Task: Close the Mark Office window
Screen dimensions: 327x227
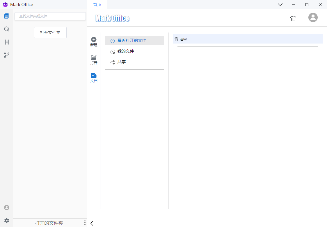Action: pyautogui.click(x=320, y=5)
